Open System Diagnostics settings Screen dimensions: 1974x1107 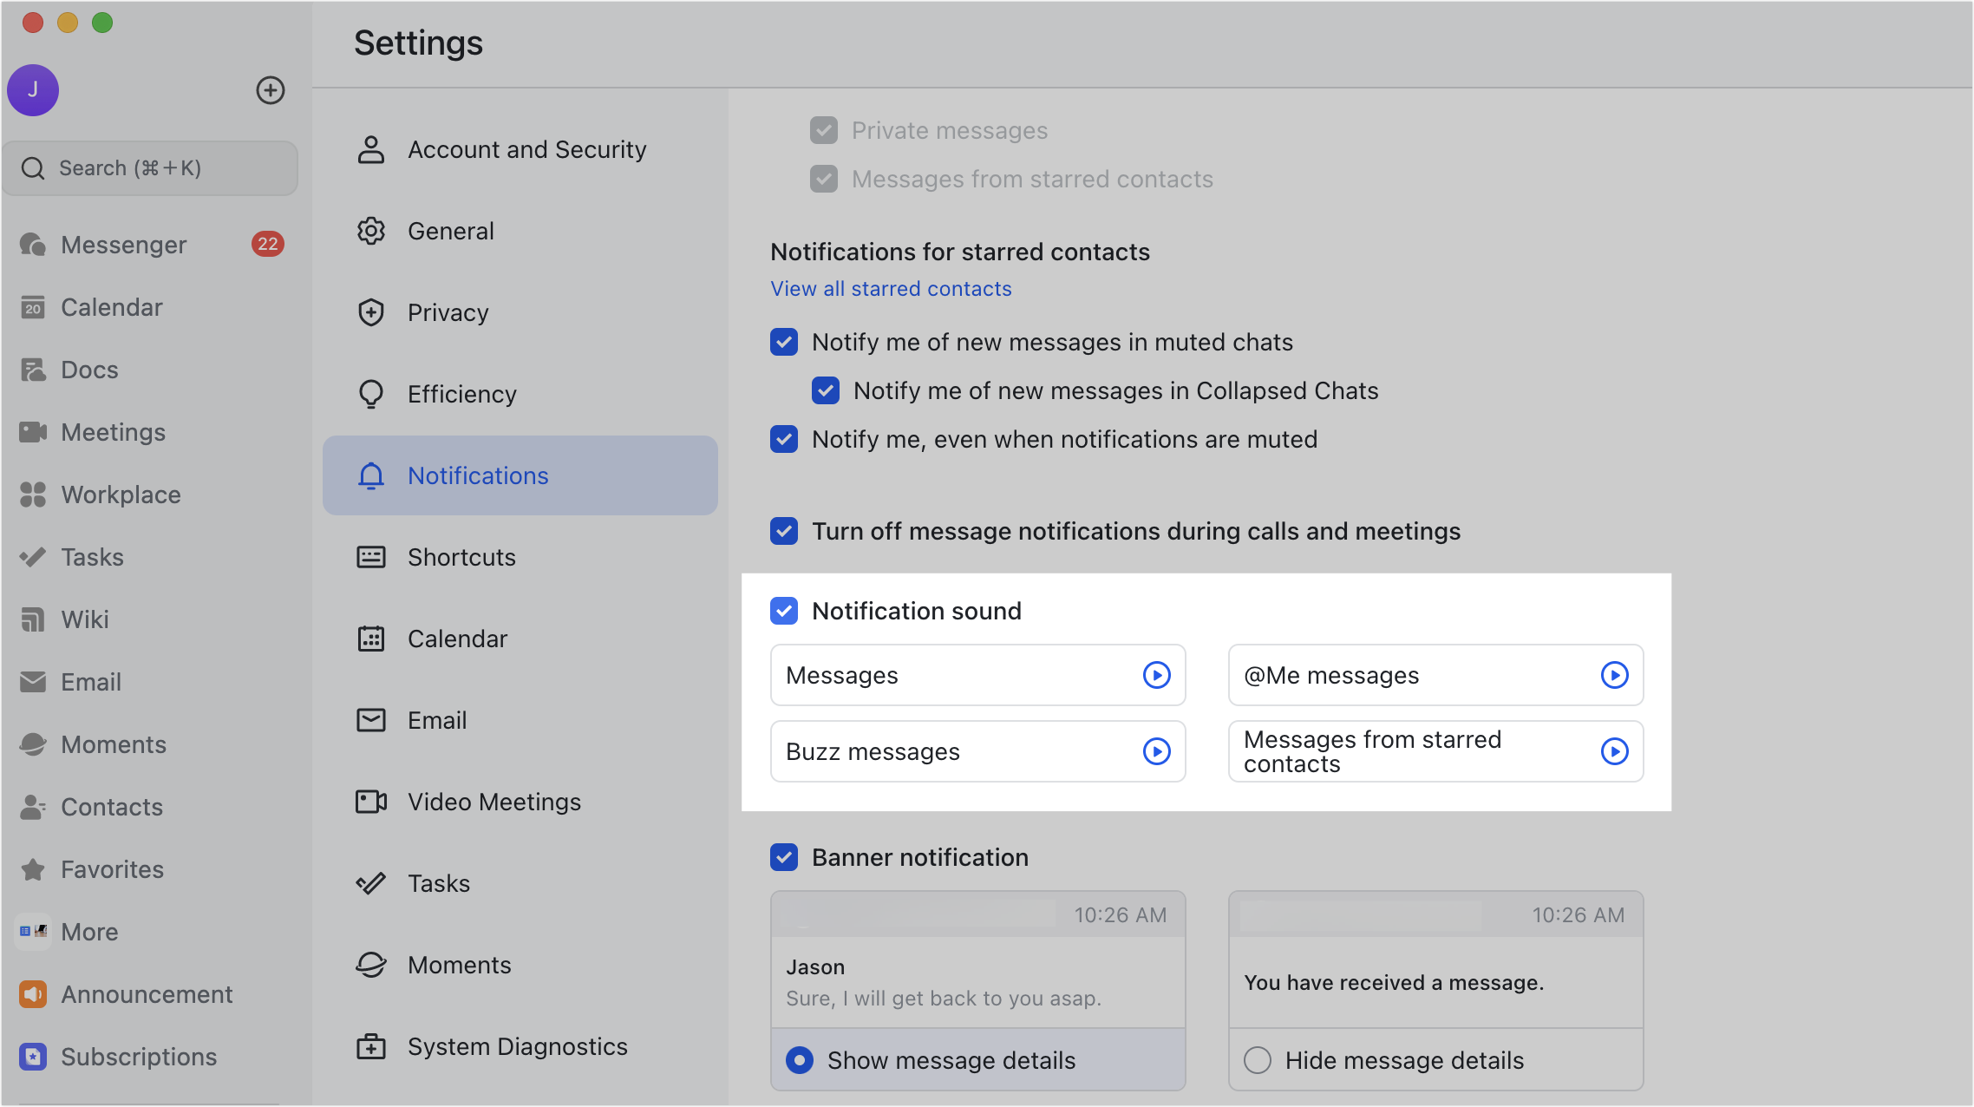tap(517, 1046)
